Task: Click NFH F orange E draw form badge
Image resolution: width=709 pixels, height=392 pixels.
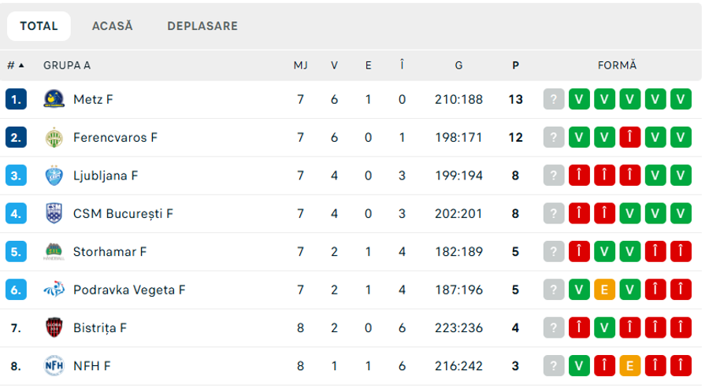Action: [630, 366]
